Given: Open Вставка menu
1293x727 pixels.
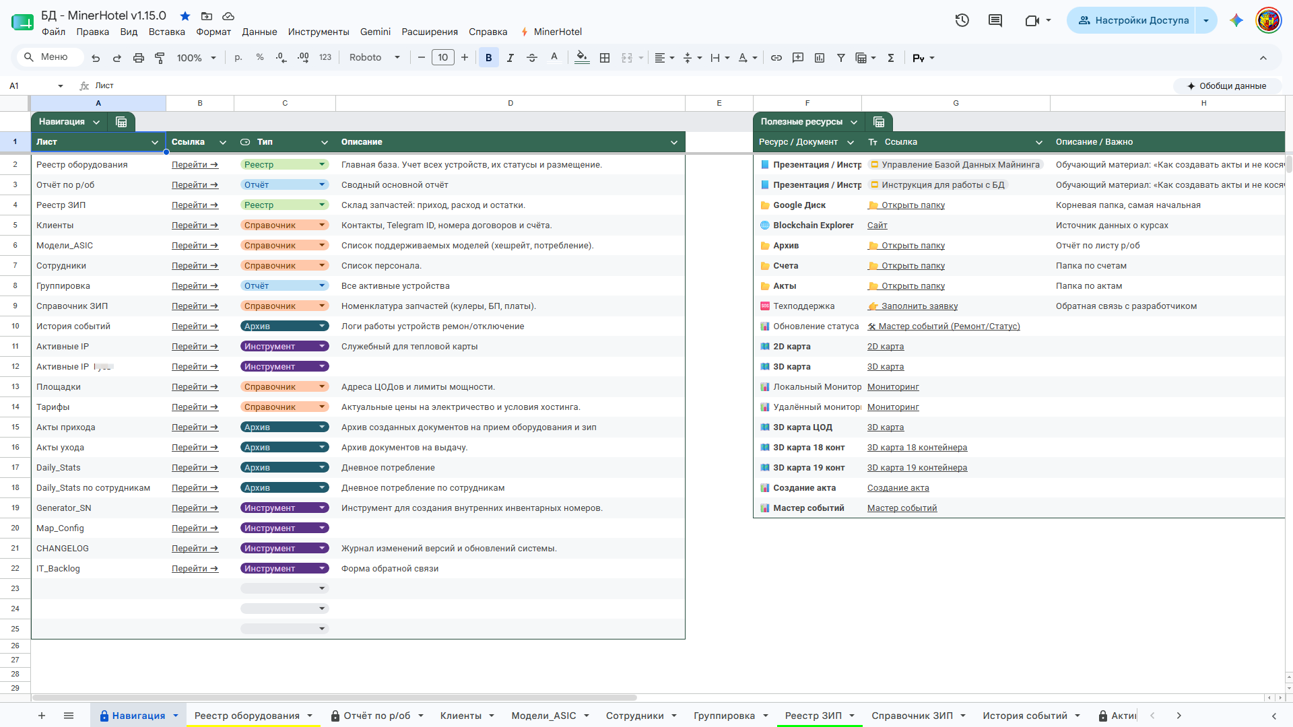Looking at the screenshot, I should [x=166, y=32].
